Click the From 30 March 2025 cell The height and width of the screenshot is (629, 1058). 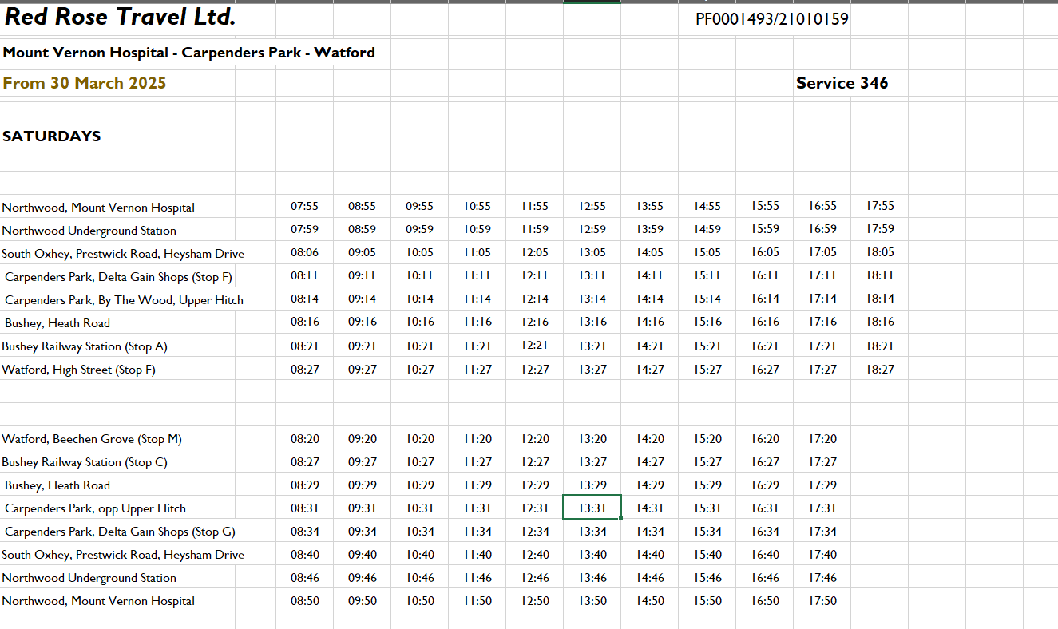coord(85,83)
